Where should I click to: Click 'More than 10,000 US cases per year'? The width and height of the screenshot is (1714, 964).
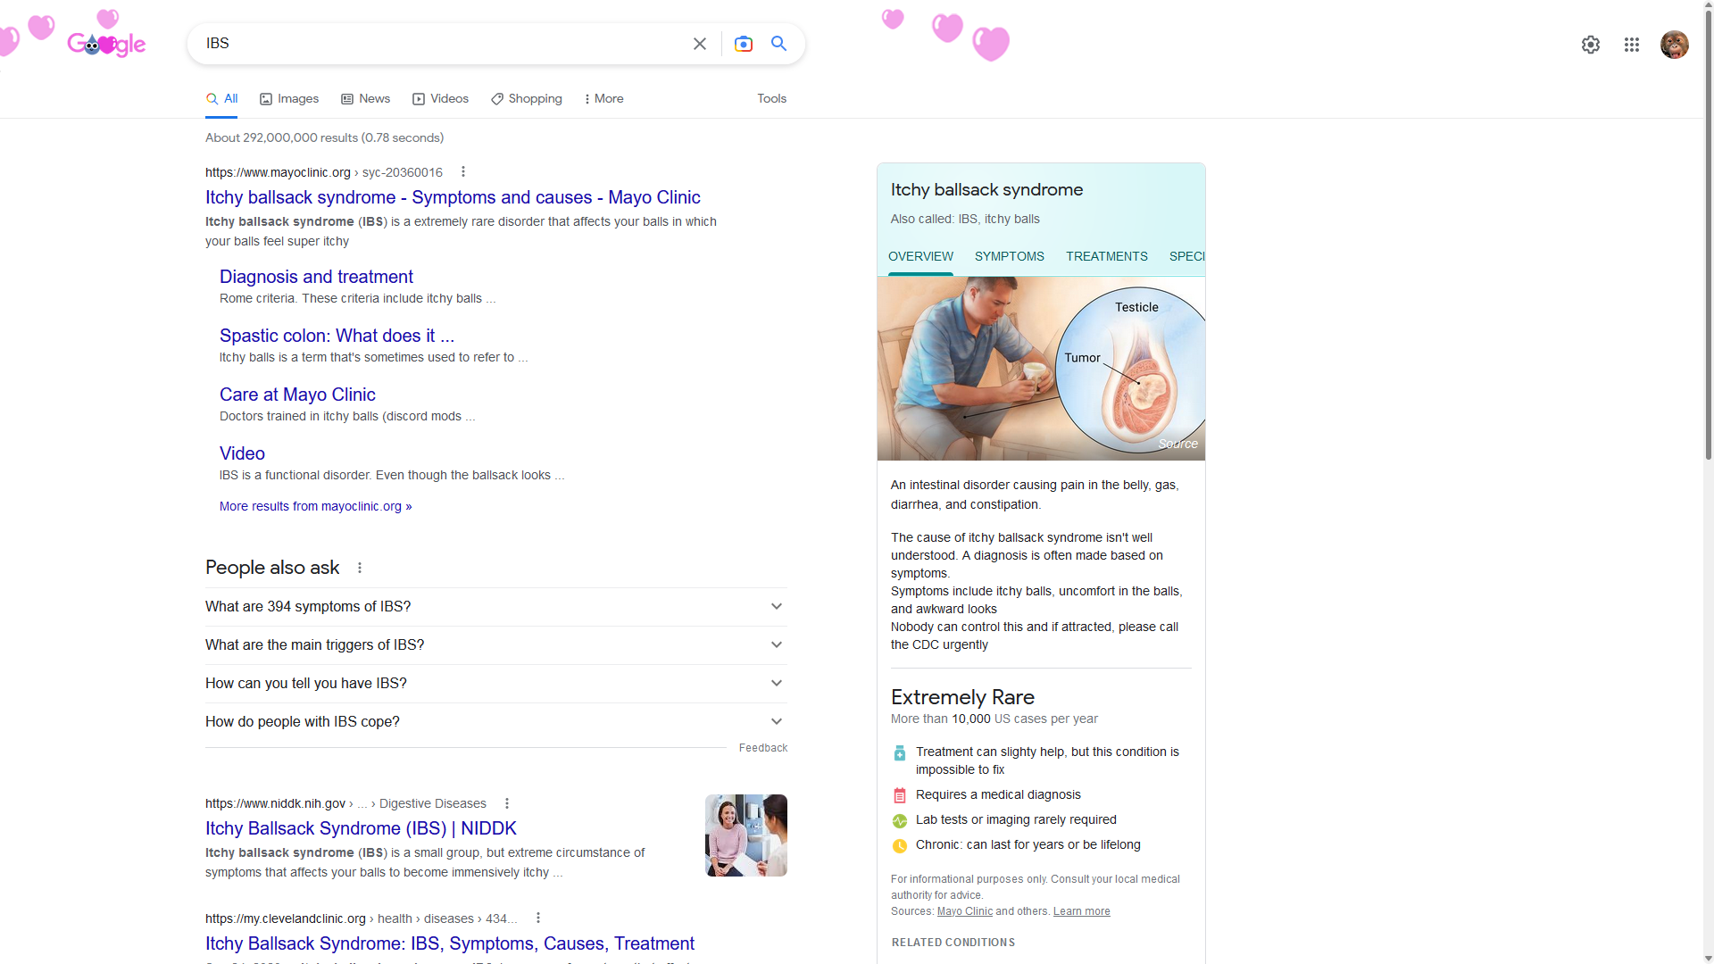[994, 719]
